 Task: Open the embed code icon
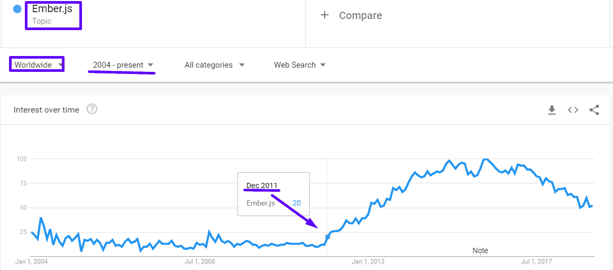point(573,110)
